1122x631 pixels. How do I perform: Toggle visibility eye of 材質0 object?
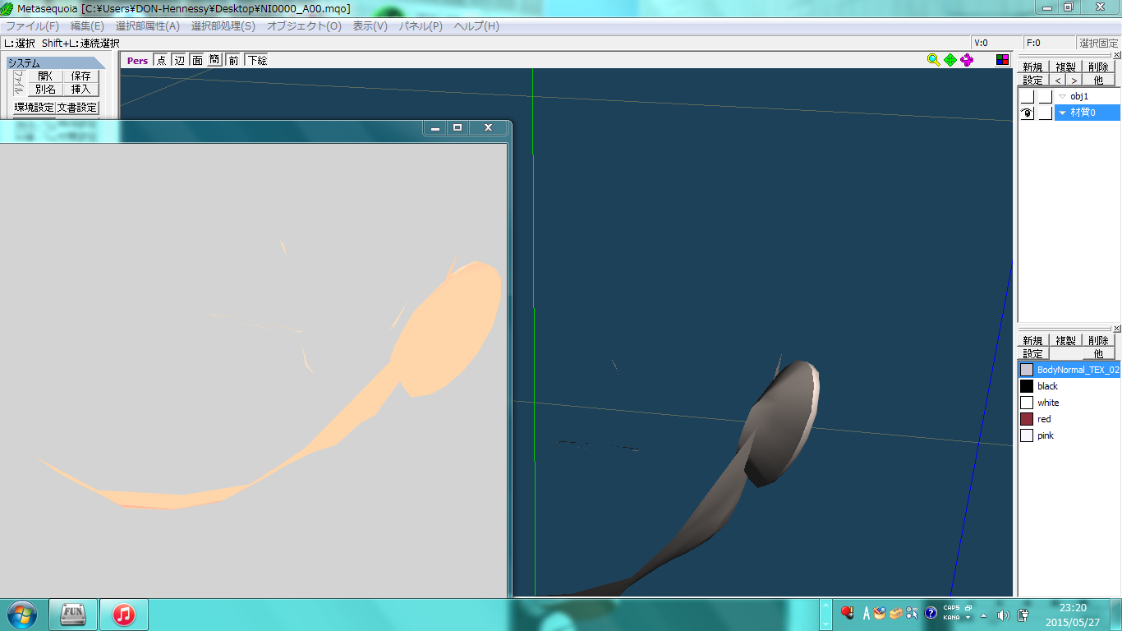click(x=1027, y=113)
